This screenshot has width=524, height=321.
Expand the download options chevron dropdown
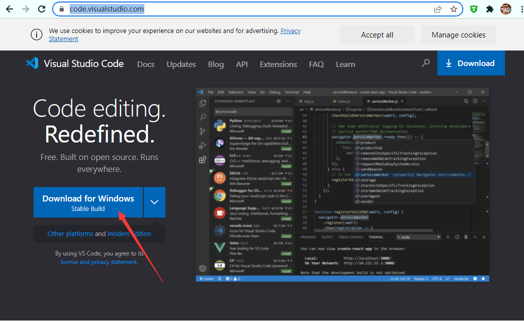point(154,202)
